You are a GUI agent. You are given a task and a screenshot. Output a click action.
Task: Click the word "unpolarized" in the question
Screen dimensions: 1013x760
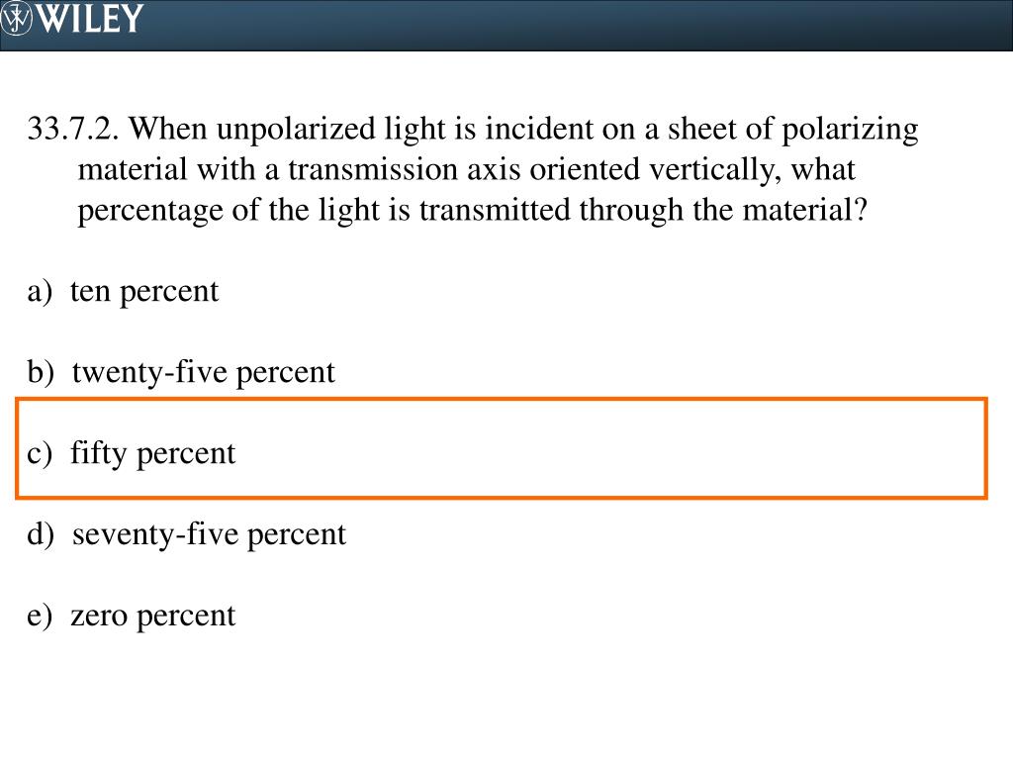tap(296, 130)
